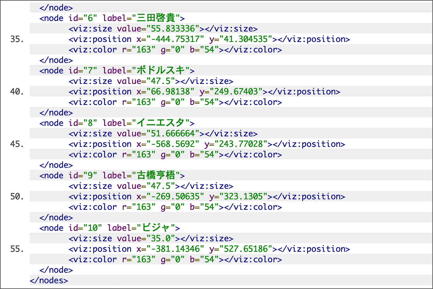Click the viz:size value 55.833336
Viewport: 433px width, 289px height.
(173, 29)
